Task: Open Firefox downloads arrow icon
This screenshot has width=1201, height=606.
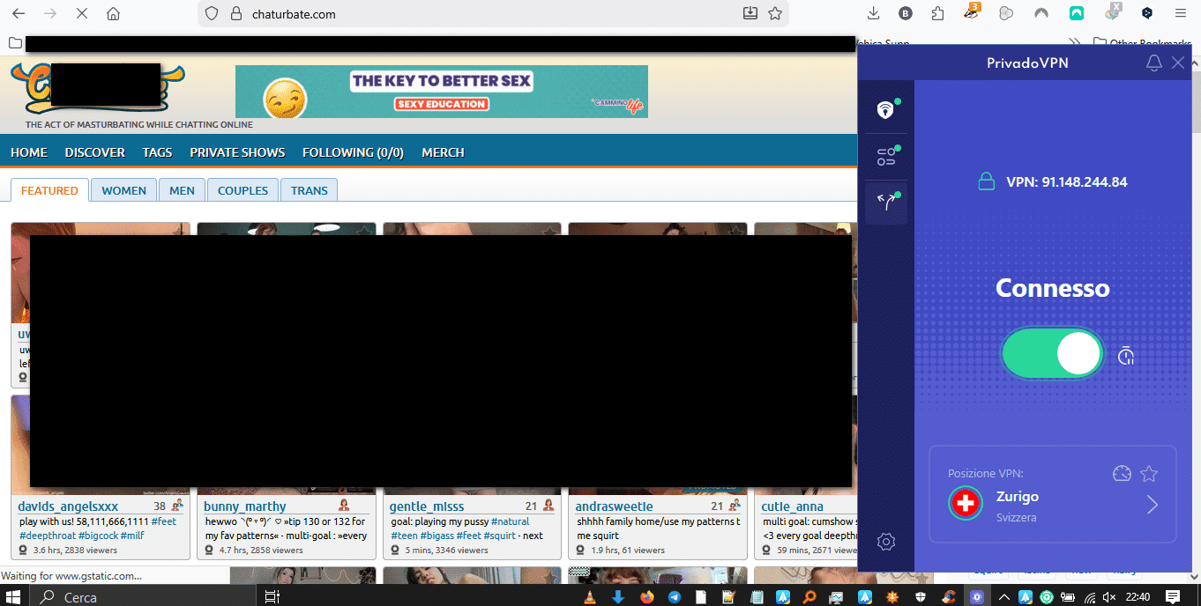Action: coord(874,13)
